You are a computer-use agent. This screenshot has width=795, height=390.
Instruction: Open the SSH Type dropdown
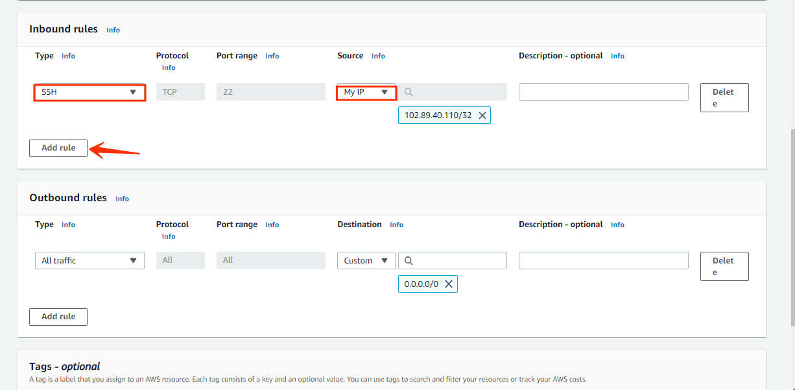pyautogui.click(x=89, y=92)
